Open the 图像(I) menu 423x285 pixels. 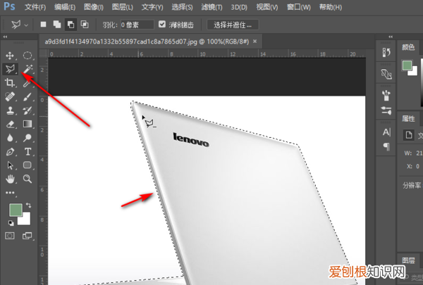94,7
